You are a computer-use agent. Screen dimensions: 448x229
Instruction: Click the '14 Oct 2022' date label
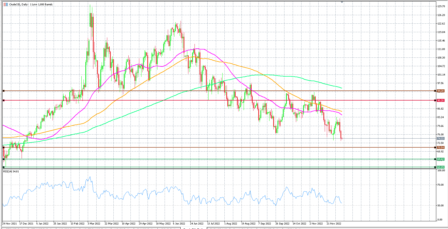(x=299, y=224)
